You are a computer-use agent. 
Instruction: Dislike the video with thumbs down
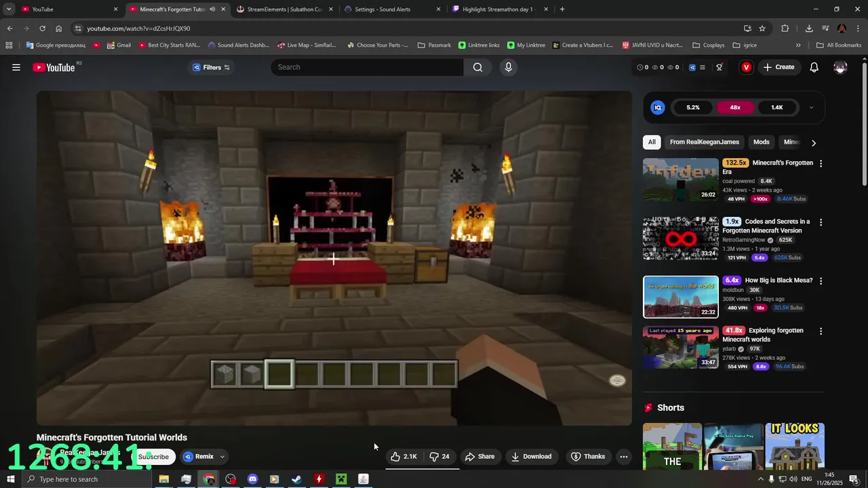tap(439, 456)
